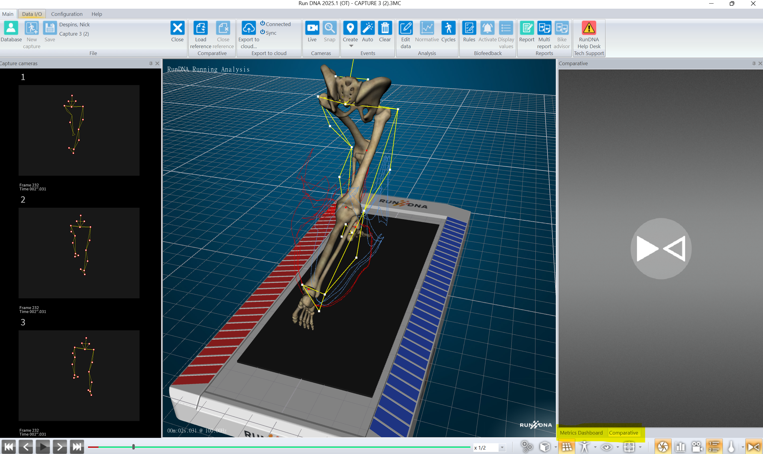Open the Database icon
Screen dimensions: 763x454
pos(11,28)
